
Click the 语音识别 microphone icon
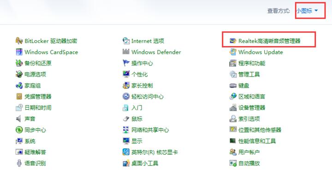[19, 163]
